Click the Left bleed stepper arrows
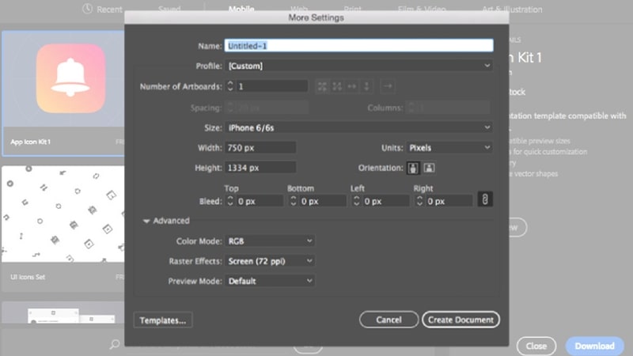 [x=357, y=202]
